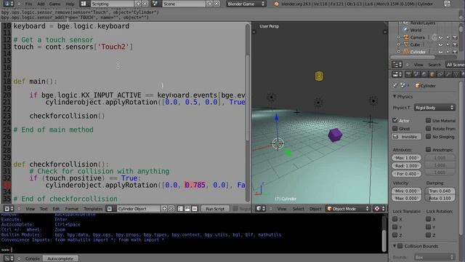Enable the Anisotropic checkbox
Viewport: 465px width, 262px height.
click(x=428, y=149)
